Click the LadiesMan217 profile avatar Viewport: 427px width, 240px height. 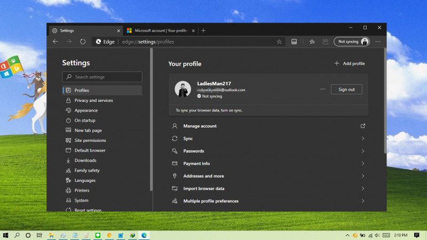pyautogui.click(x=183, y=89)
